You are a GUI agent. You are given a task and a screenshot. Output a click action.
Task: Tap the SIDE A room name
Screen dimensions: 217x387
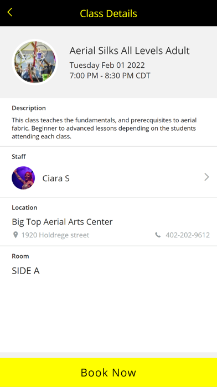coord(25,271)
